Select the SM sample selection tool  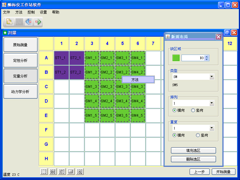53,172
